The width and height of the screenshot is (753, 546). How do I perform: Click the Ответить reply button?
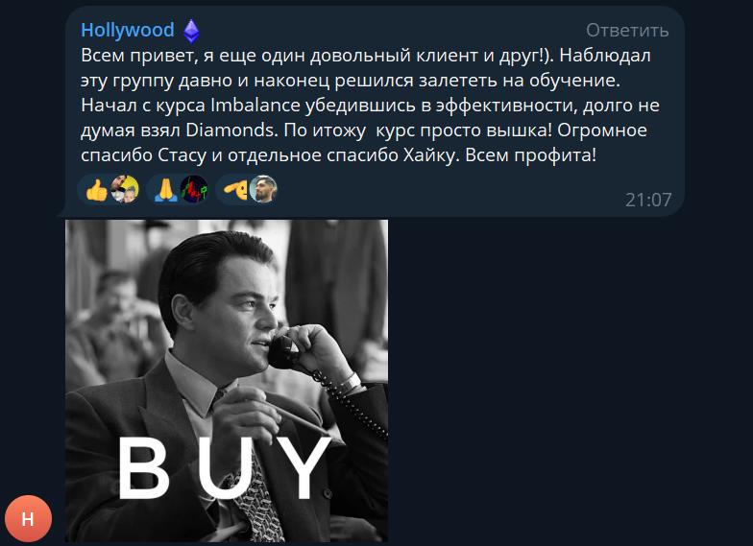click(627, 31)
